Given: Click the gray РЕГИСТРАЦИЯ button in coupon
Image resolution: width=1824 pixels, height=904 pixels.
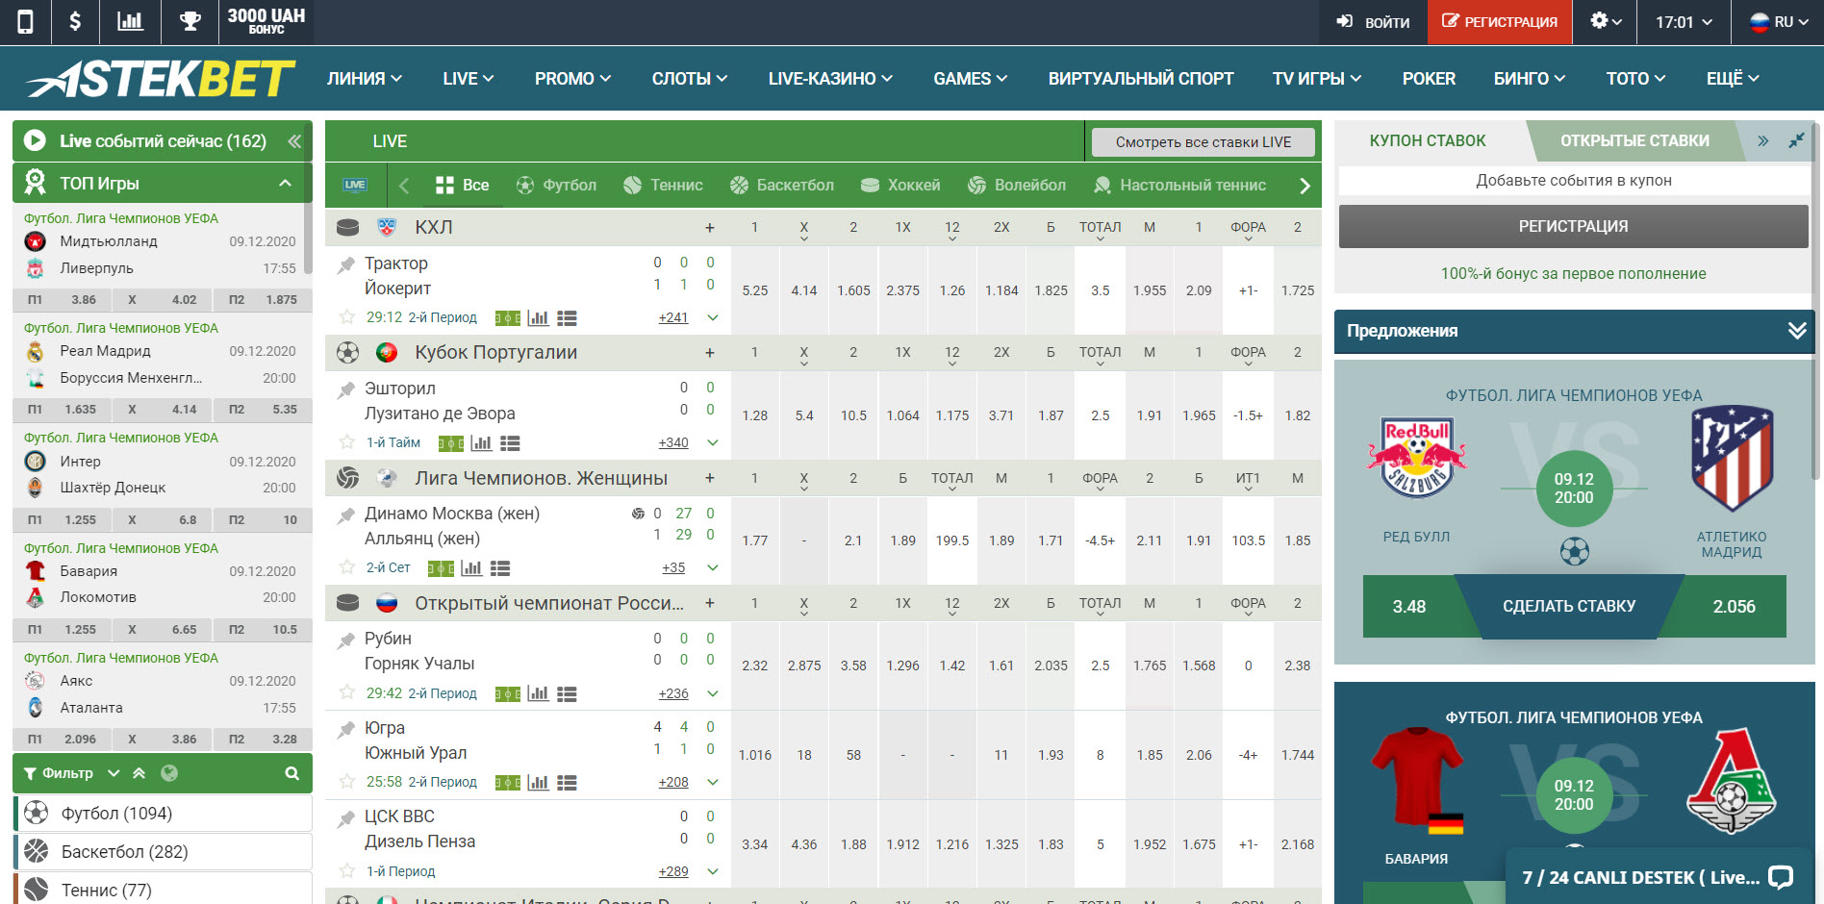Looking at the screenshot, I should point(1574,227).
